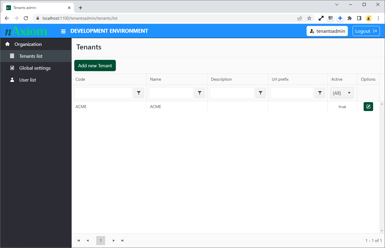Open Chrome three-dot menu
Image resolution: width=385 pixels, height=248 pixels.
(378, 18)
